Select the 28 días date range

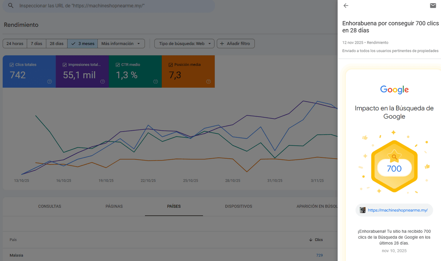pyautogui.click(x=56, y=44)
